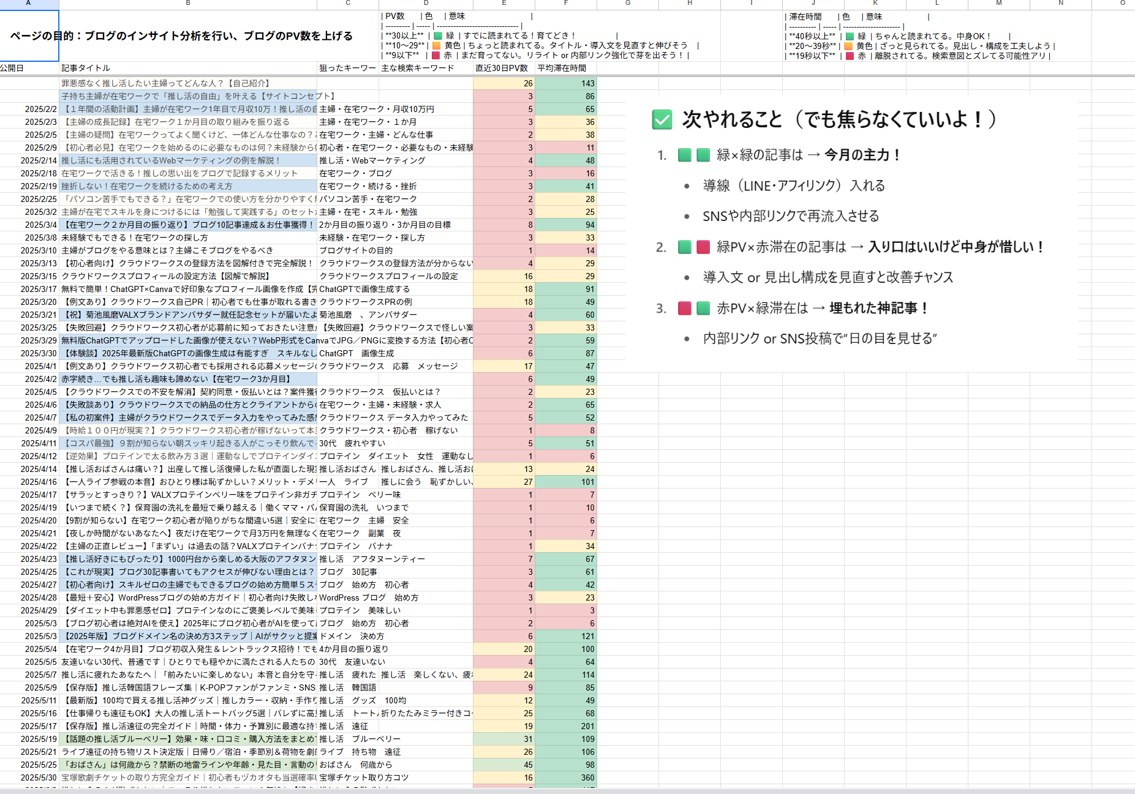This screenshot has width=1135, height=794.
Task: Click average time value 86
Action: click(566, 96)
